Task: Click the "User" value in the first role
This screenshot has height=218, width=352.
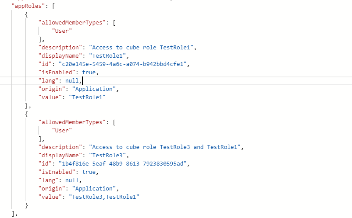Action: (62, 31)
